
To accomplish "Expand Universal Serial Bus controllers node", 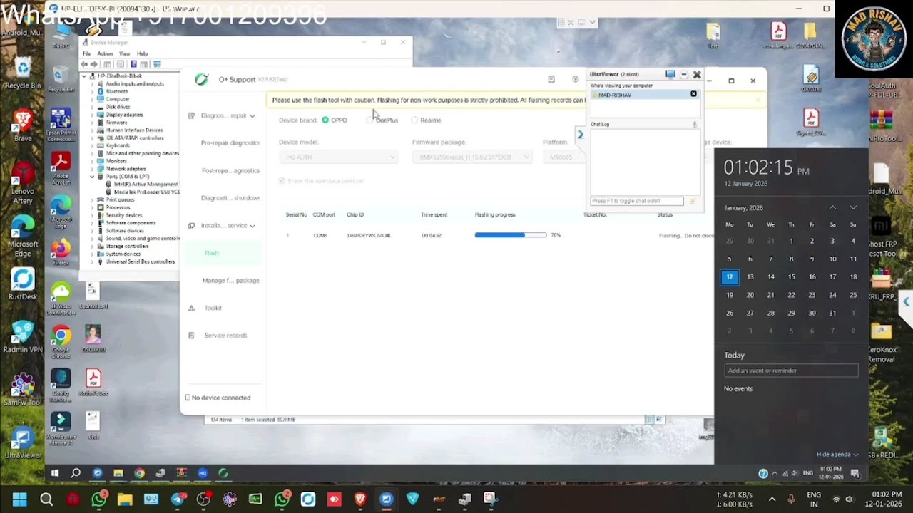I will pos(92,261).
